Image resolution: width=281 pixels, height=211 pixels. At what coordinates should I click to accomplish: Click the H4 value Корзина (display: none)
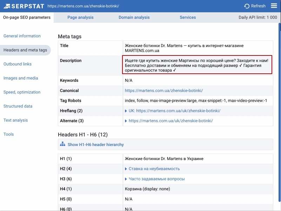pos(147,189)
